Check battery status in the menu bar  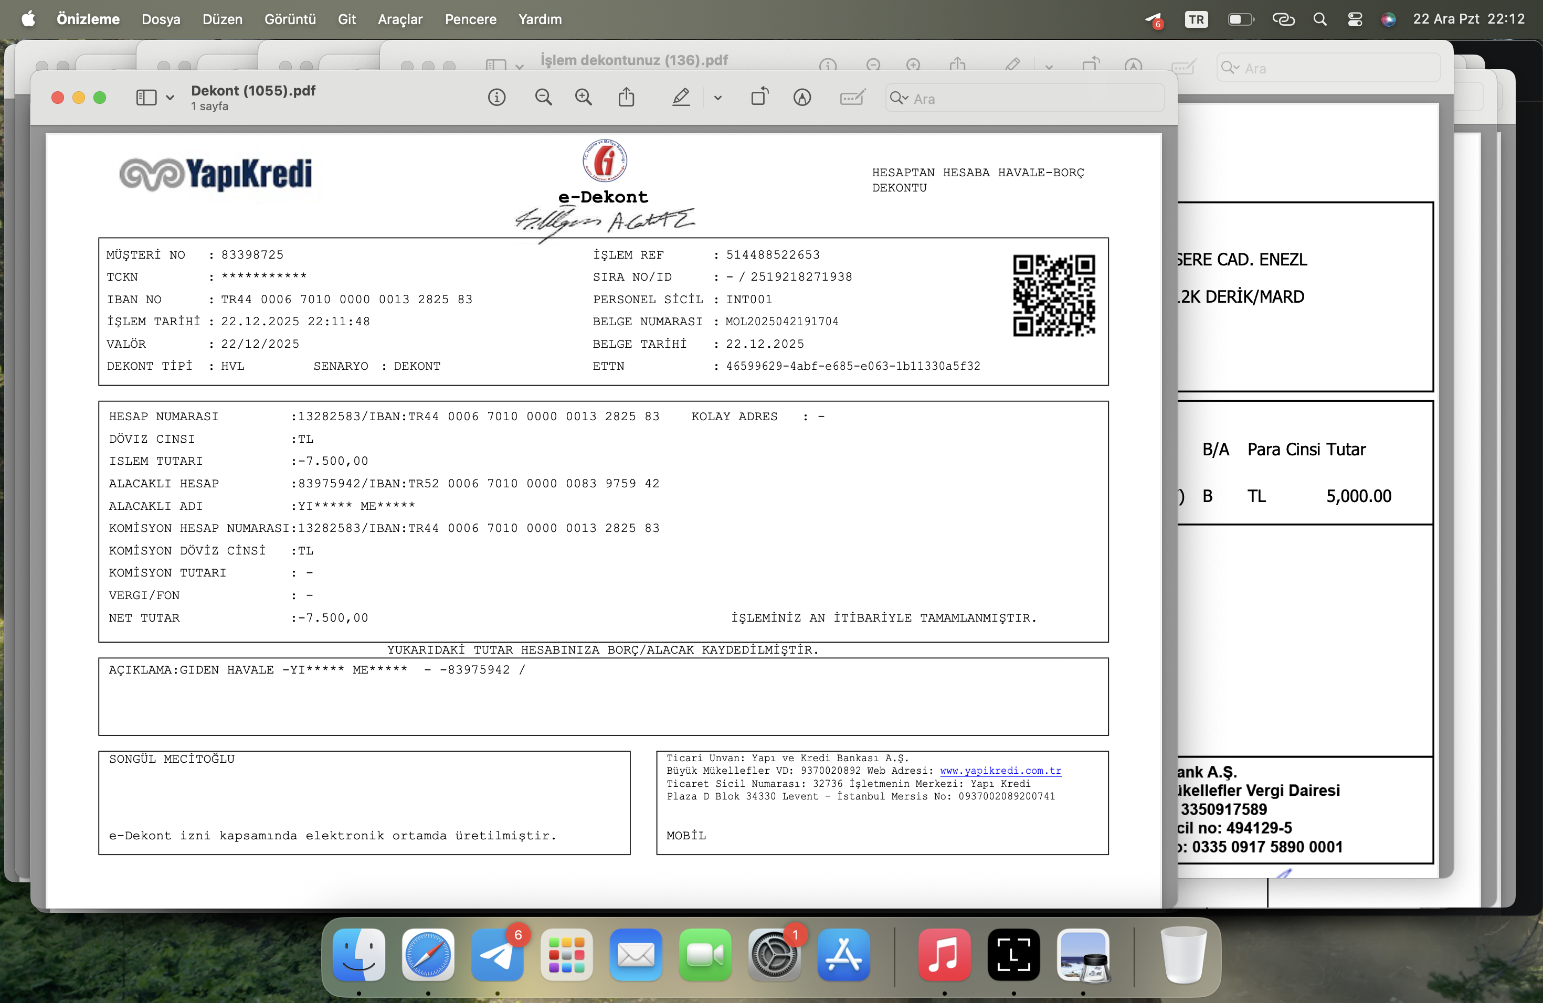(1241, 19)
